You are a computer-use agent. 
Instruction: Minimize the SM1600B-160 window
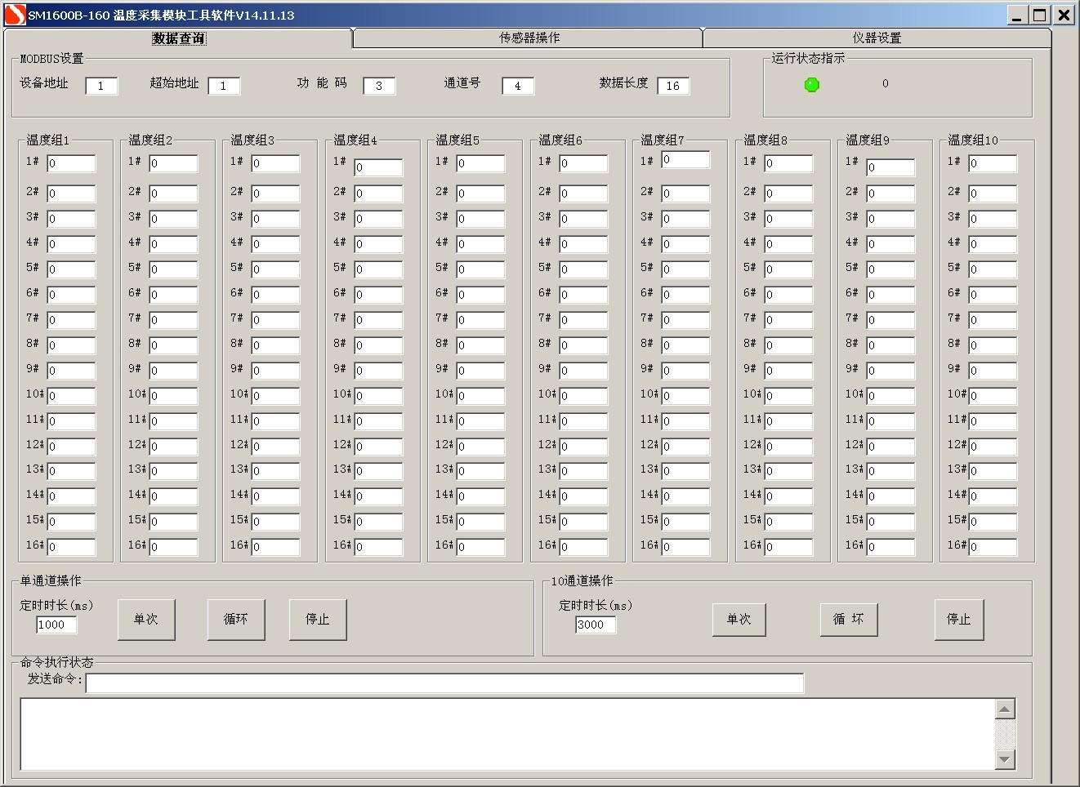(x=1017, y=16)
